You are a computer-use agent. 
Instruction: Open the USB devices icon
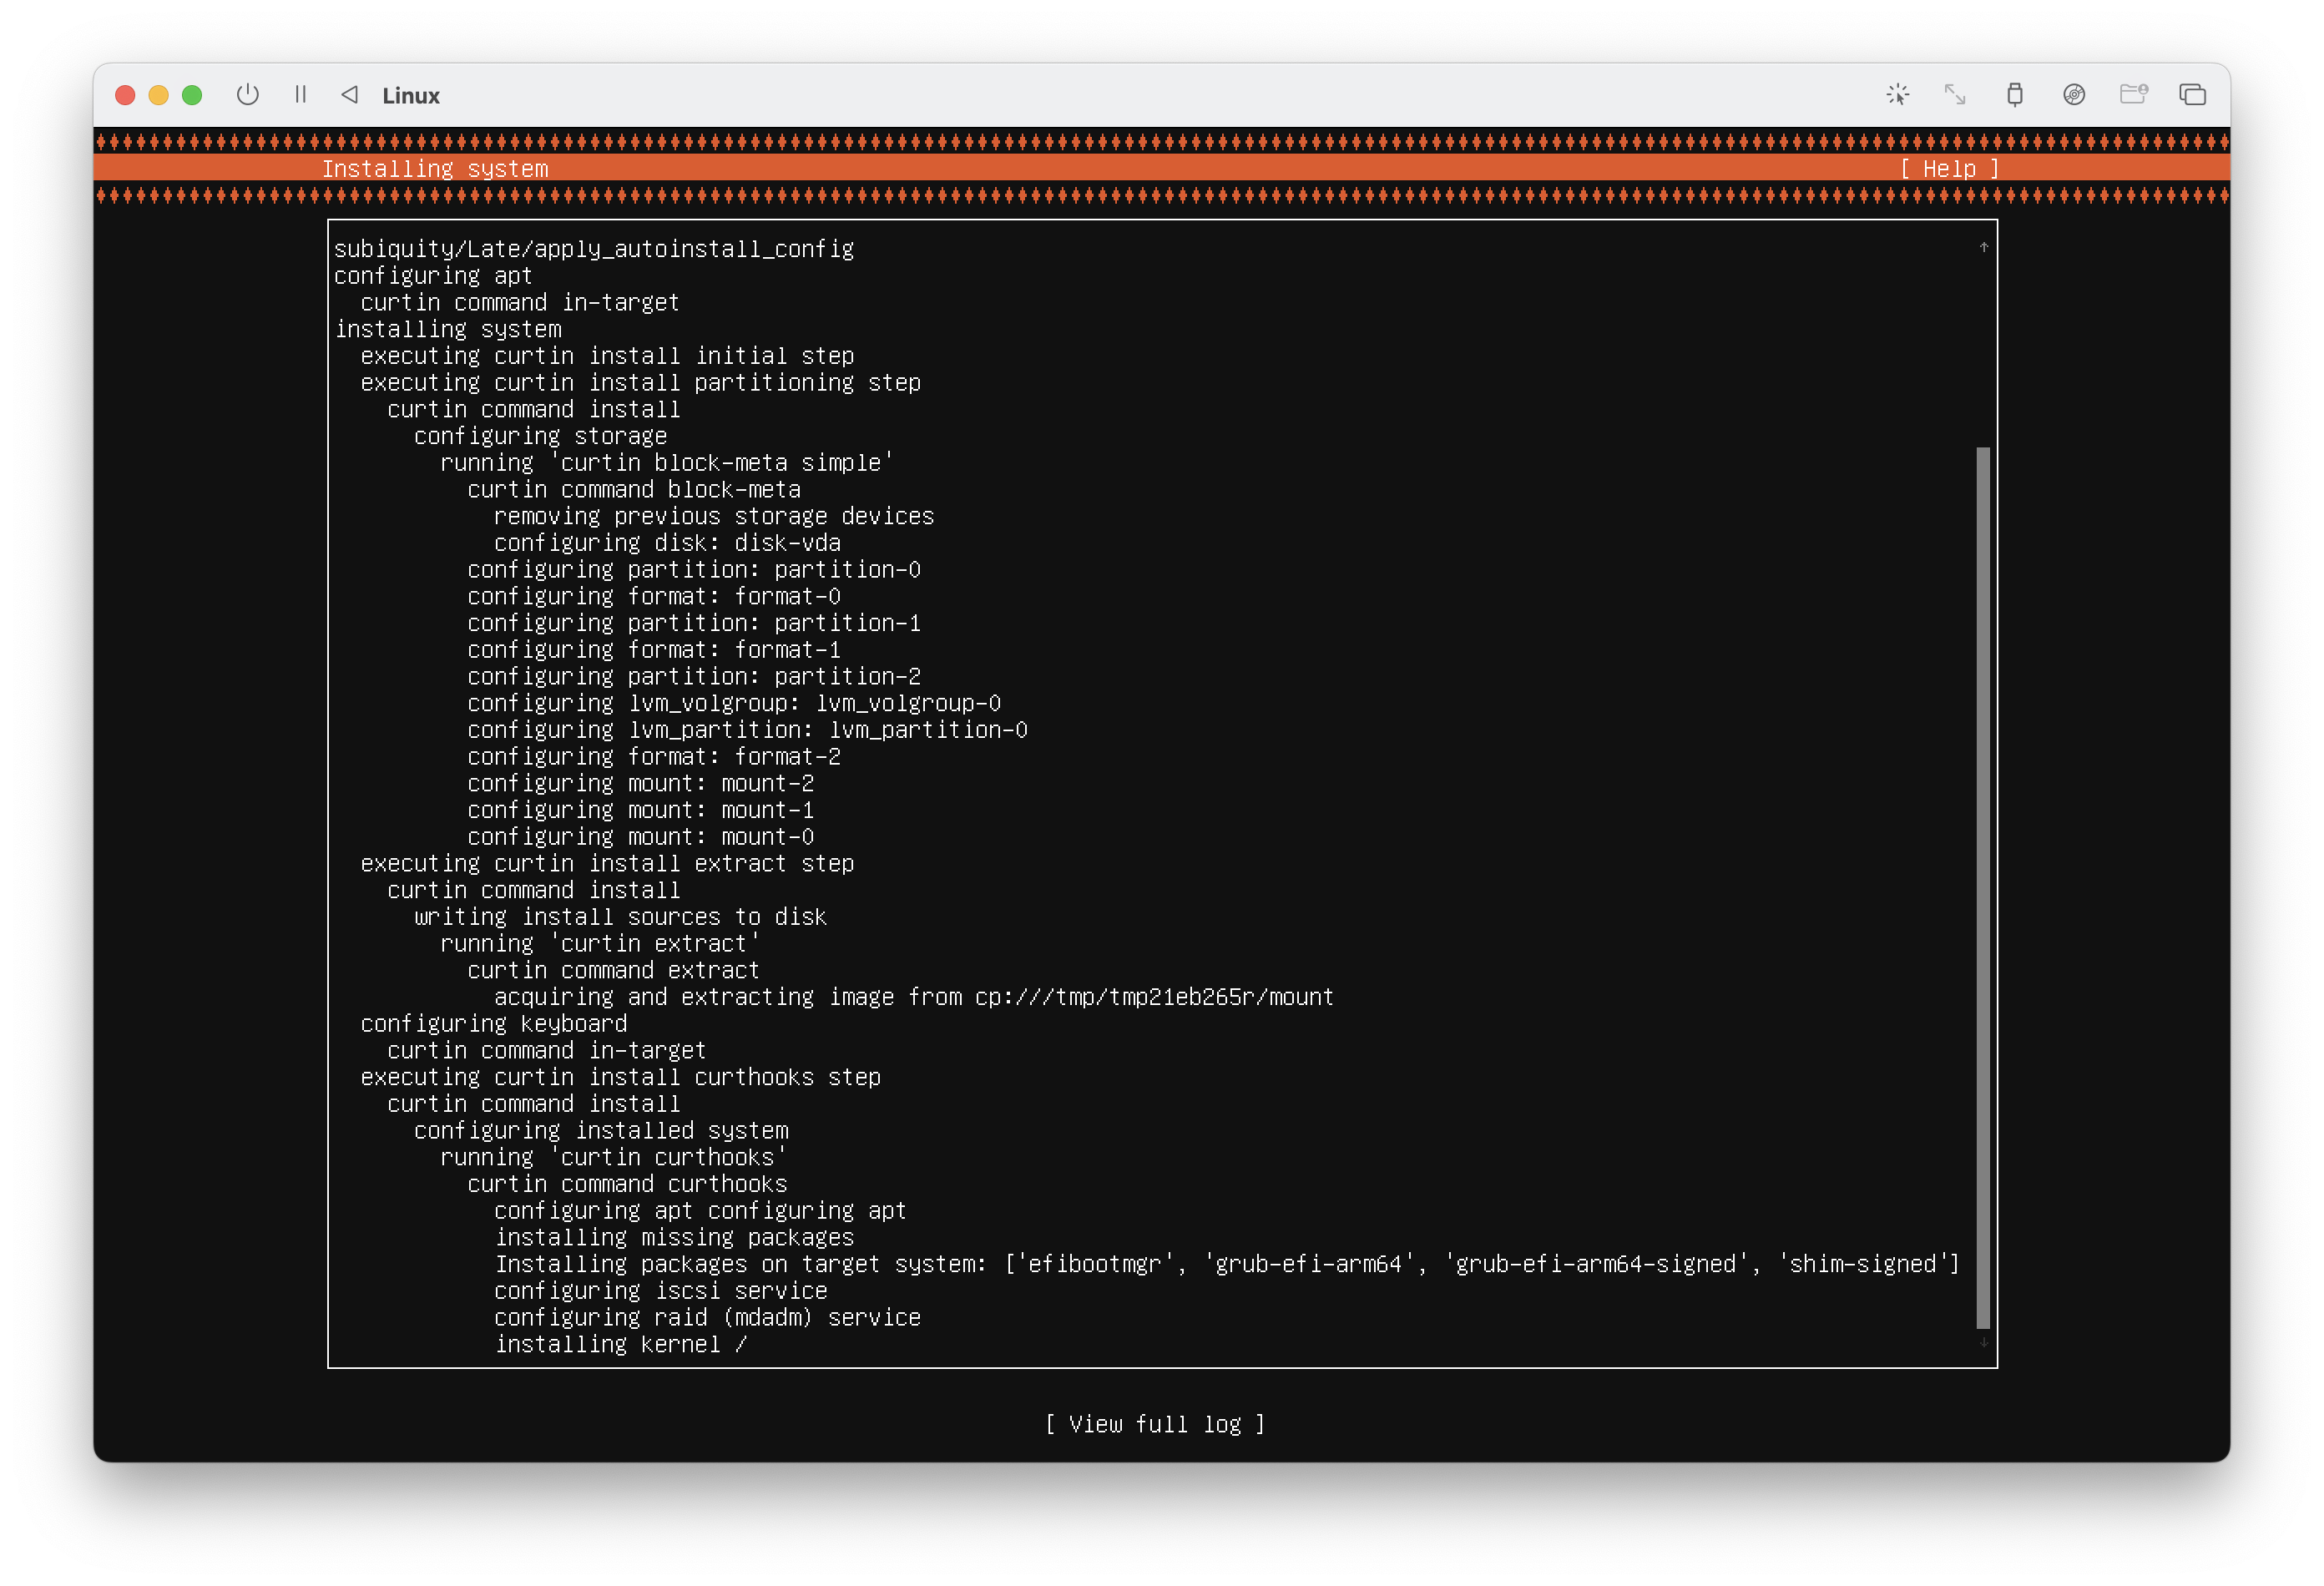[2015, 95]
